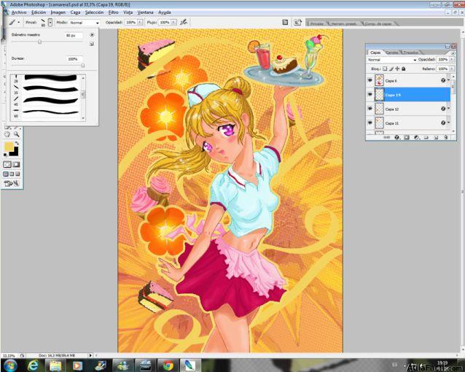Open Relleno fill arrow in Capas panel
Screen dimensions: 465x372
[x=451, y=69]
